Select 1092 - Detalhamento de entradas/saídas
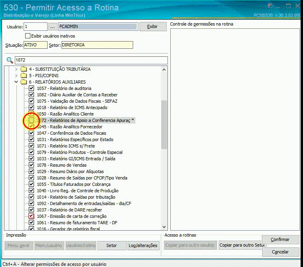This screenshot has width=303, height=267. coord(84,203)
